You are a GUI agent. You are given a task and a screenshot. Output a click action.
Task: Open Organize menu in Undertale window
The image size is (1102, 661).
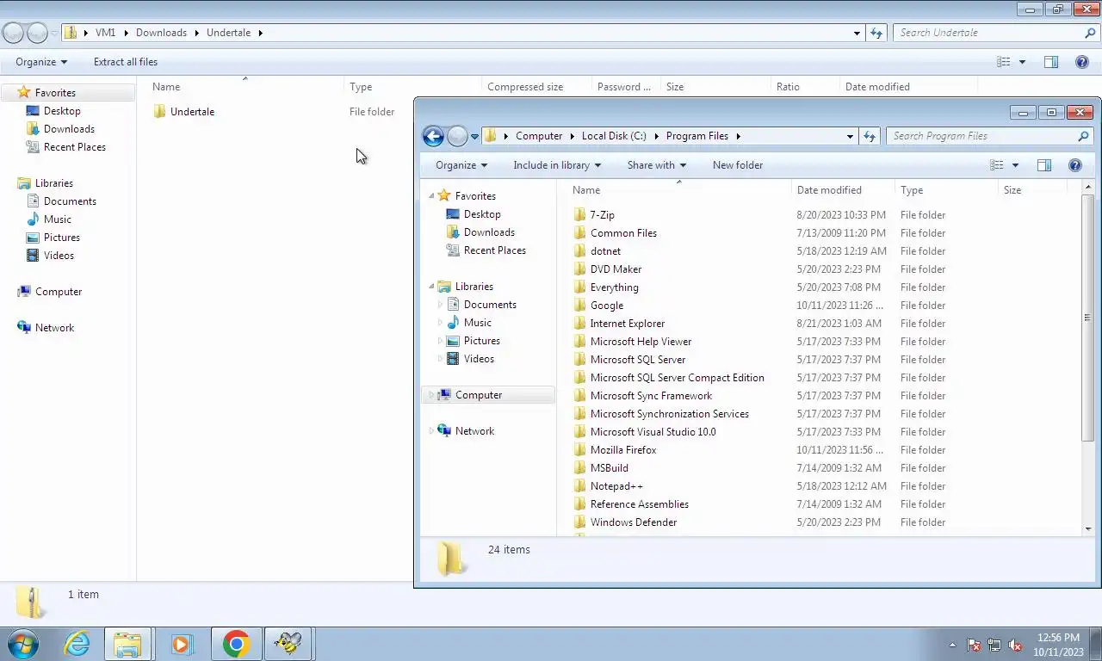[41, 62]
